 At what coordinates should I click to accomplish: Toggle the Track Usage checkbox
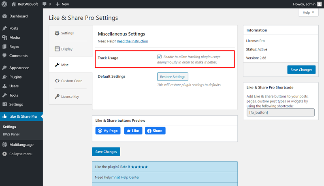click(159, 57)
